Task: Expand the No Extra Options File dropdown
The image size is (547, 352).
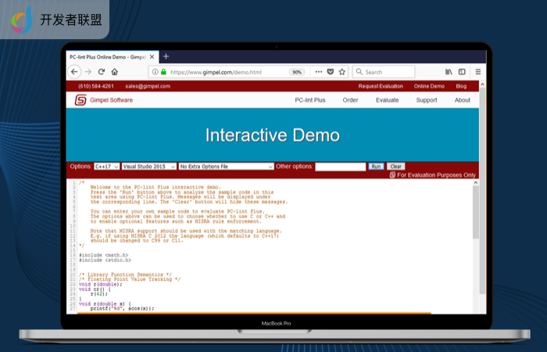Action: pyautogui.click(x=226, y=167)
